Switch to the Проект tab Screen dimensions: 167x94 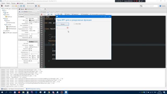tap(21, 9)
